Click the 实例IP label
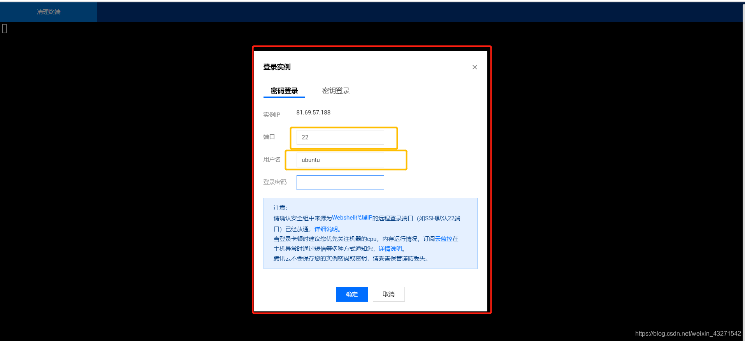This screenshot has width=745, height=341. click(272, 114)
